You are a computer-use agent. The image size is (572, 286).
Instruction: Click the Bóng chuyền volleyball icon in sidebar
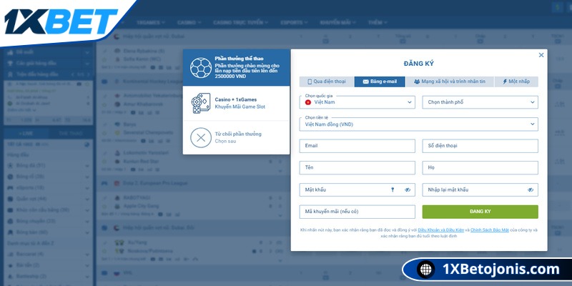[10, 221]
